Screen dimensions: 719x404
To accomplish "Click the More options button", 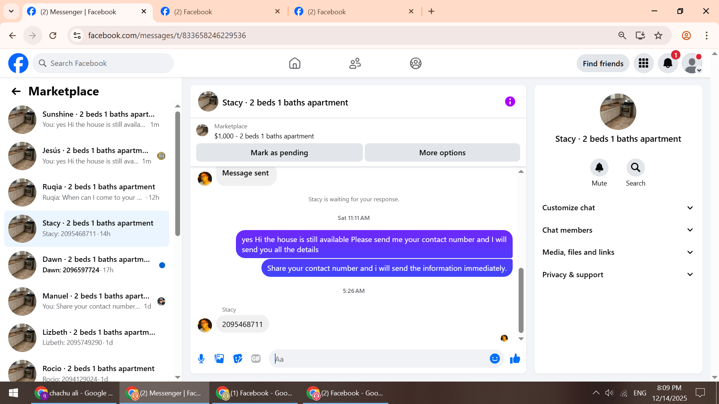I will (442, 153).
